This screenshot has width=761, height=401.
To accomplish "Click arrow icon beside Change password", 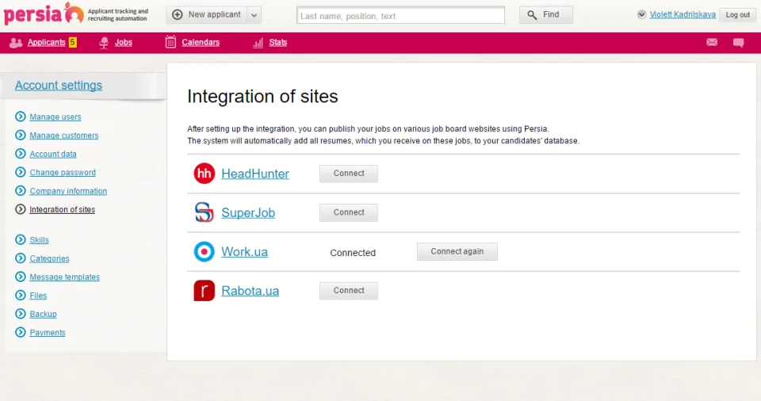I will click(x=21, y=172).
